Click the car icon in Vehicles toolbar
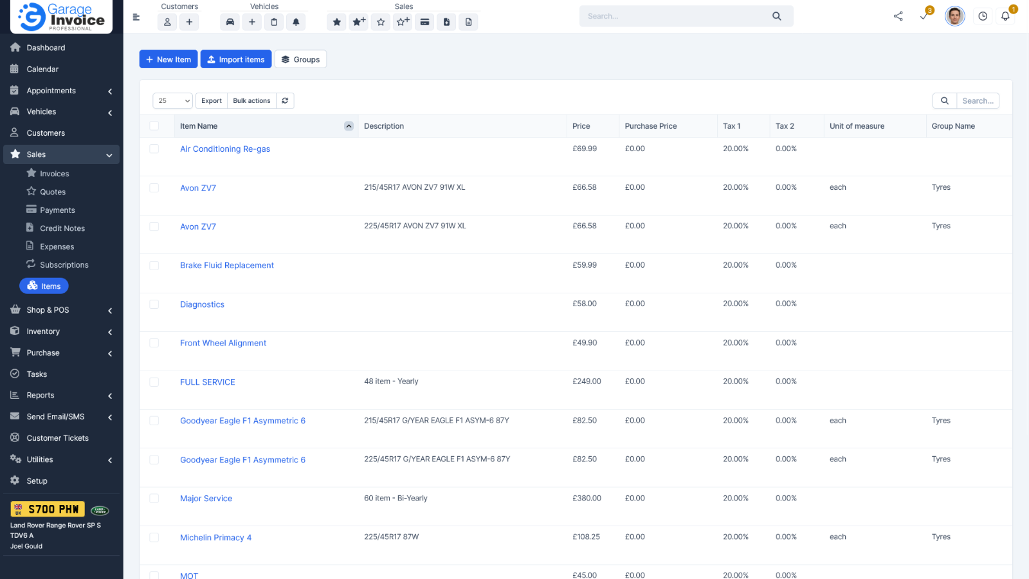The height and width of the screenshot is (579, 1029). coord(230,22)
